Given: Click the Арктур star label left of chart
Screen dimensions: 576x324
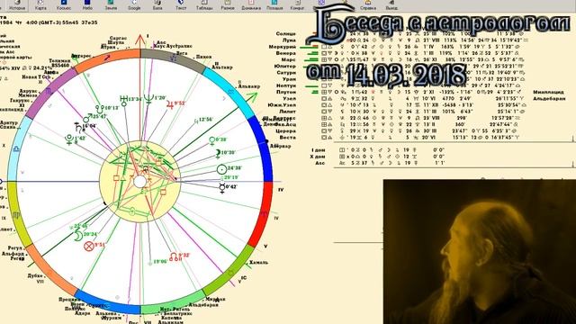Looking at the screenshot, I should tap(9, 122).
